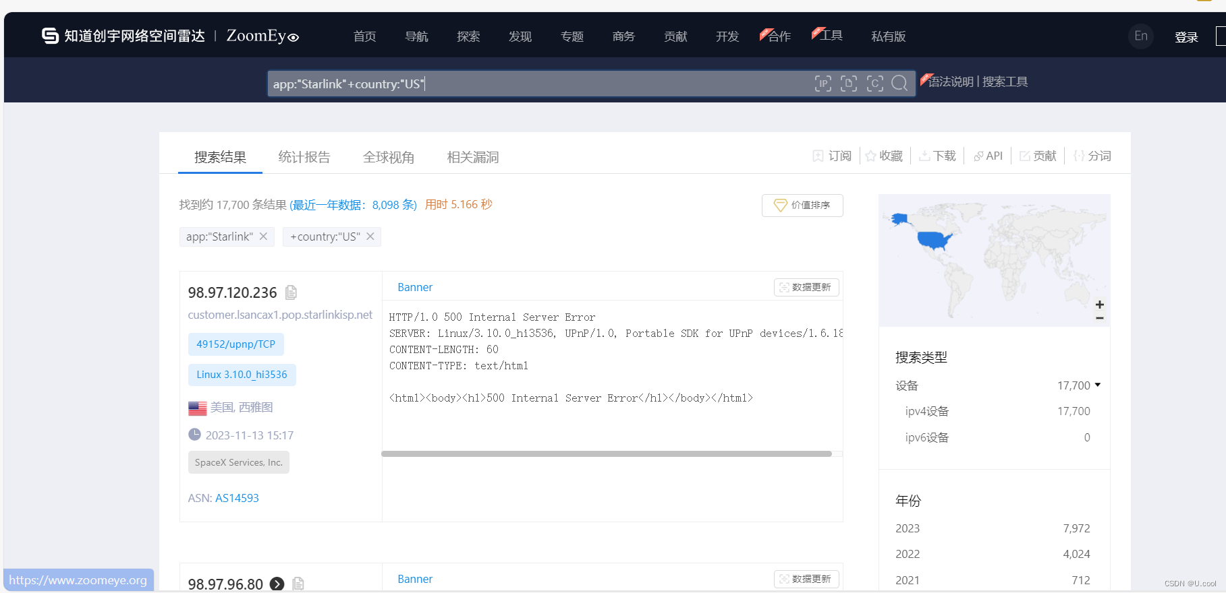This screenshot has height=593, width=1226.
Task: Filter results by year 2021
Action: click(908, 580)
